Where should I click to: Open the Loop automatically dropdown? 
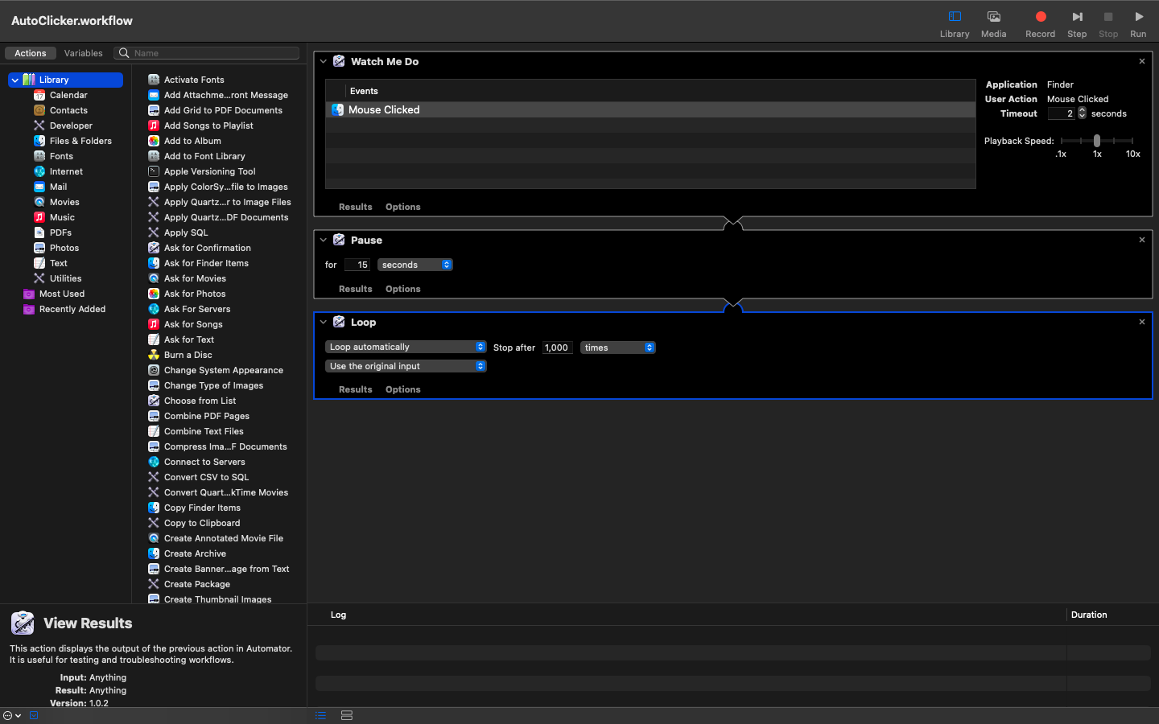pyautogui.click(x=406, y=347)
